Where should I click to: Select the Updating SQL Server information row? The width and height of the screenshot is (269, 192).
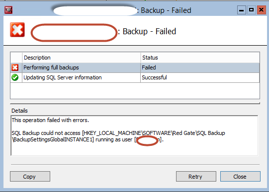[x=135, y=77]
